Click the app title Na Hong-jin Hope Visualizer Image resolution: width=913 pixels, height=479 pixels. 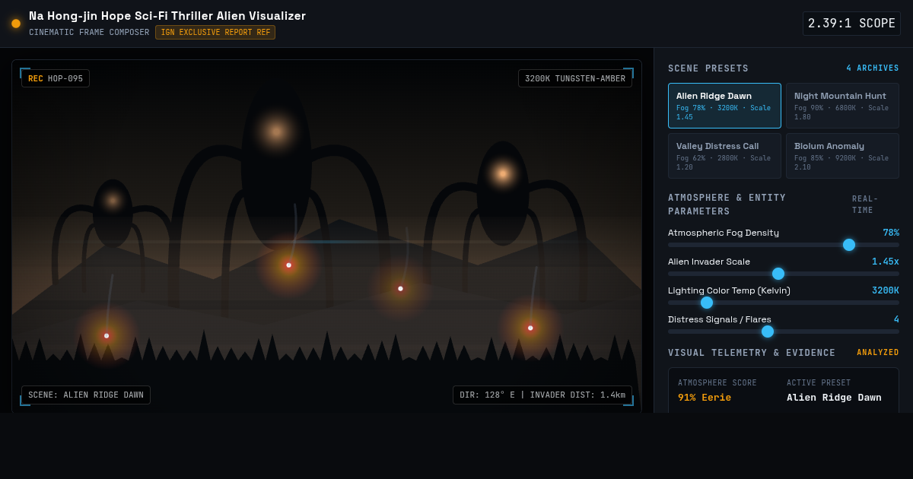(x=167, y=16)
